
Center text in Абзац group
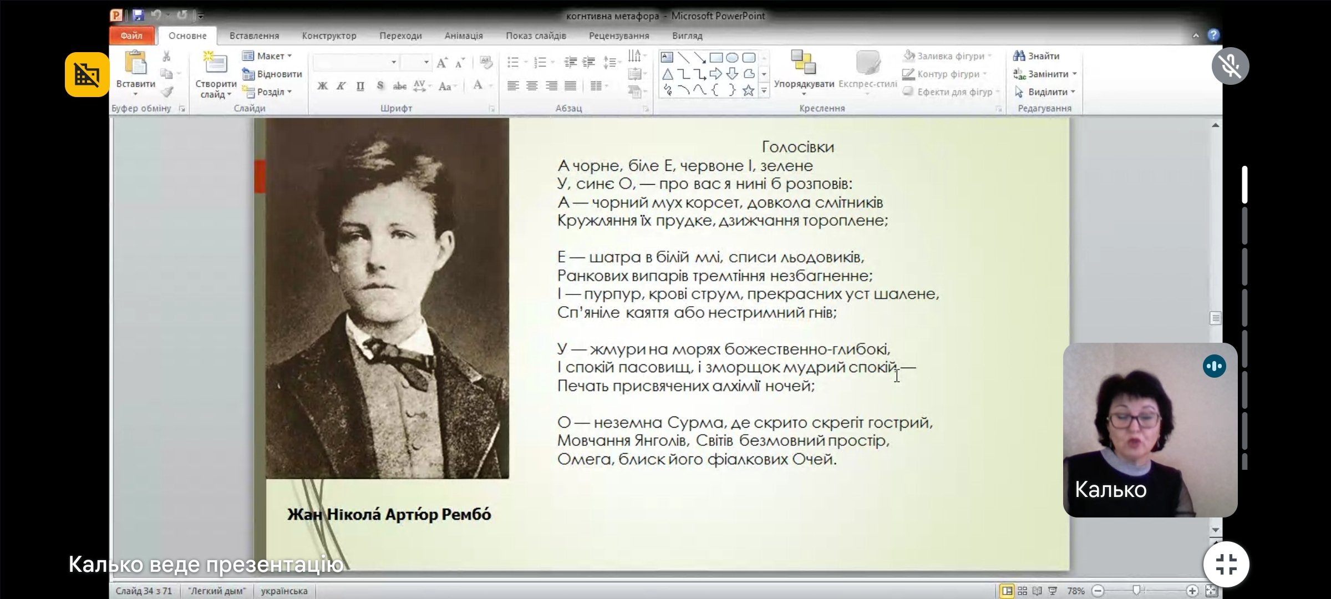click(x=532, y=86)
